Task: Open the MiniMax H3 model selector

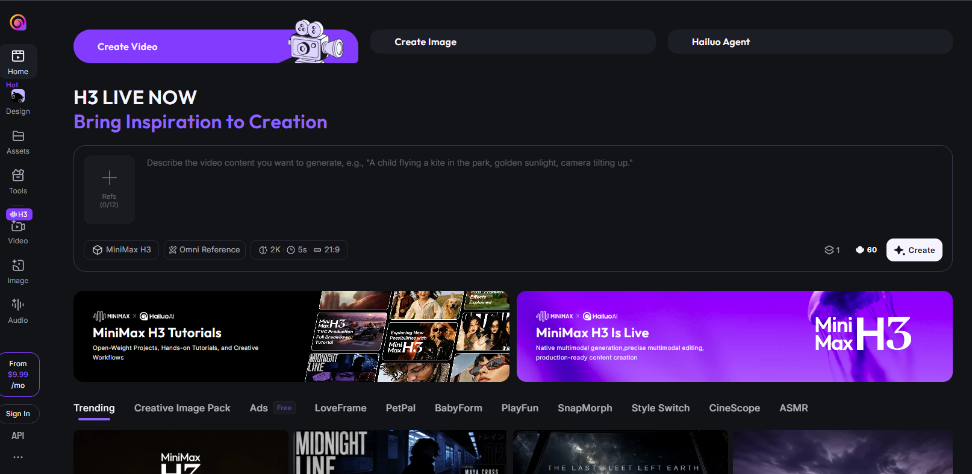Action: (122, 250)
